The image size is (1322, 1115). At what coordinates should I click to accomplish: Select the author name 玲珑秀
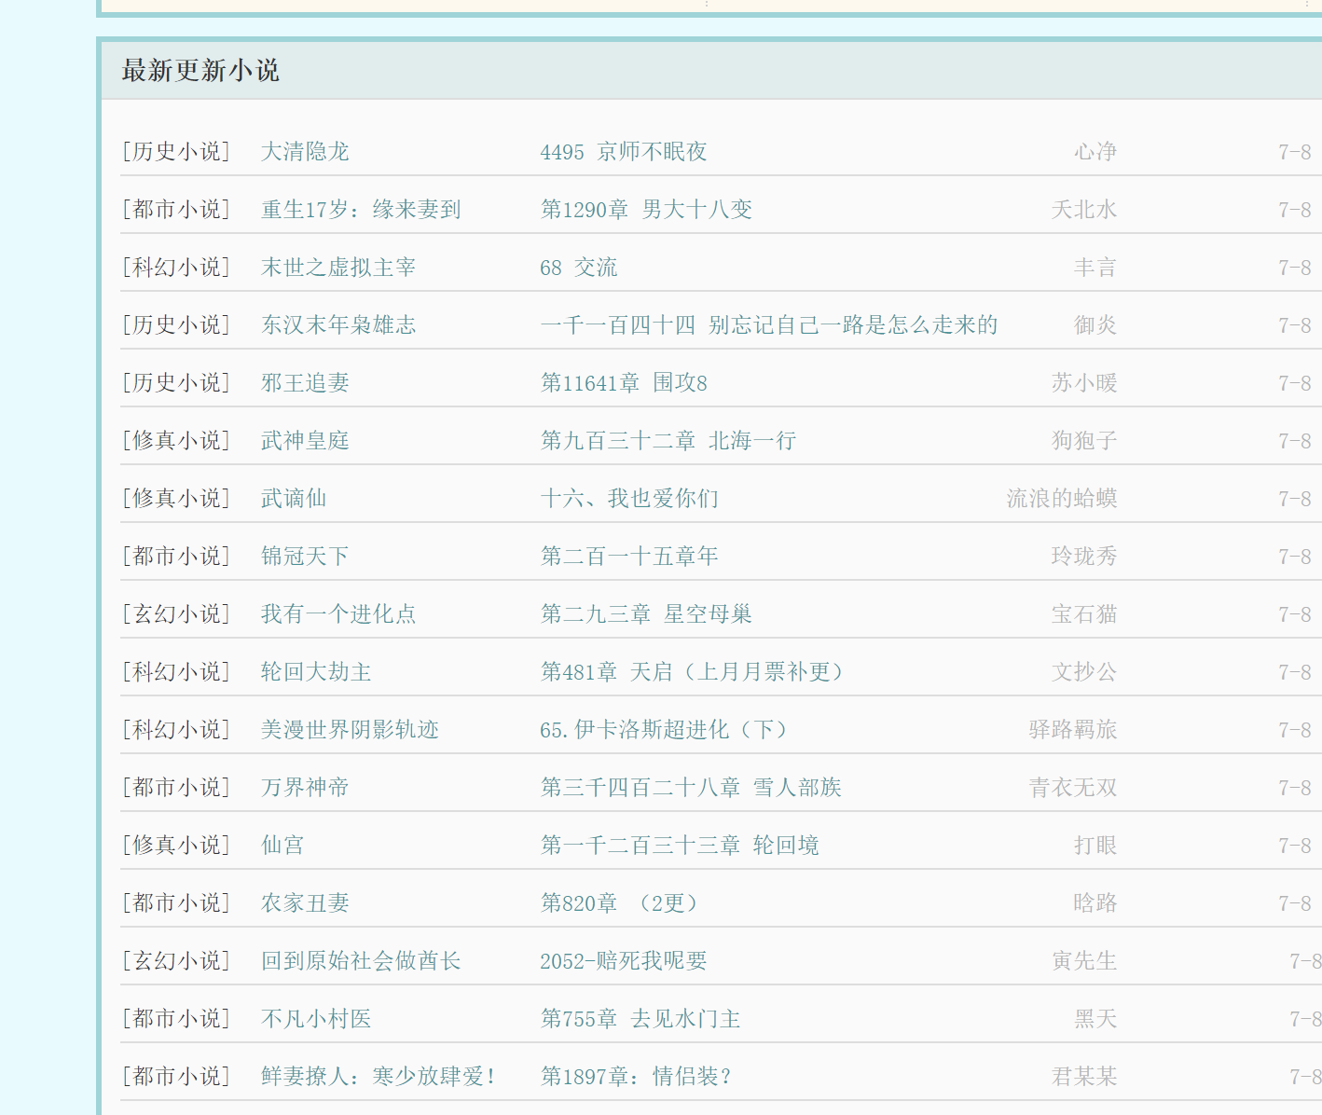point(1084,557)
